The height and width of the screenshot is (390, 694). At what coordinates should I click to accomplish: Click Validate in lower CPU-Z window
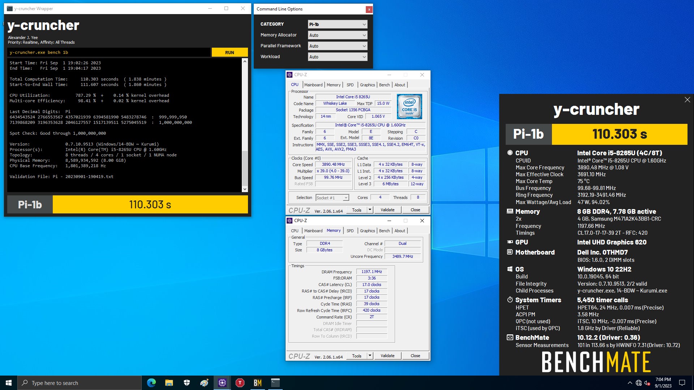387,356
